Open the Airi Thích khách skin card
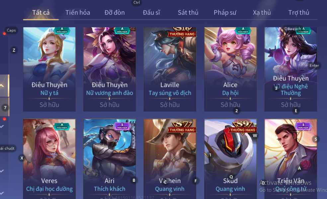Screen dimensions: 327x199 tap(110, 159)
